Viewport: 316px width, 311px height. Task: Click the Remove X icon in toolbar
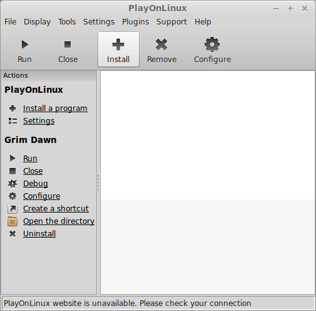pos(161,45)
